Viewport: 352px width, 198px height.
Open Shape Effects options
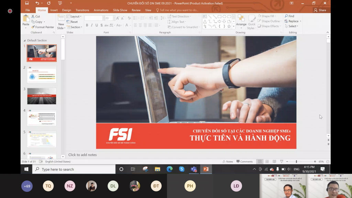pyautogui.click(x=269, y=26)
